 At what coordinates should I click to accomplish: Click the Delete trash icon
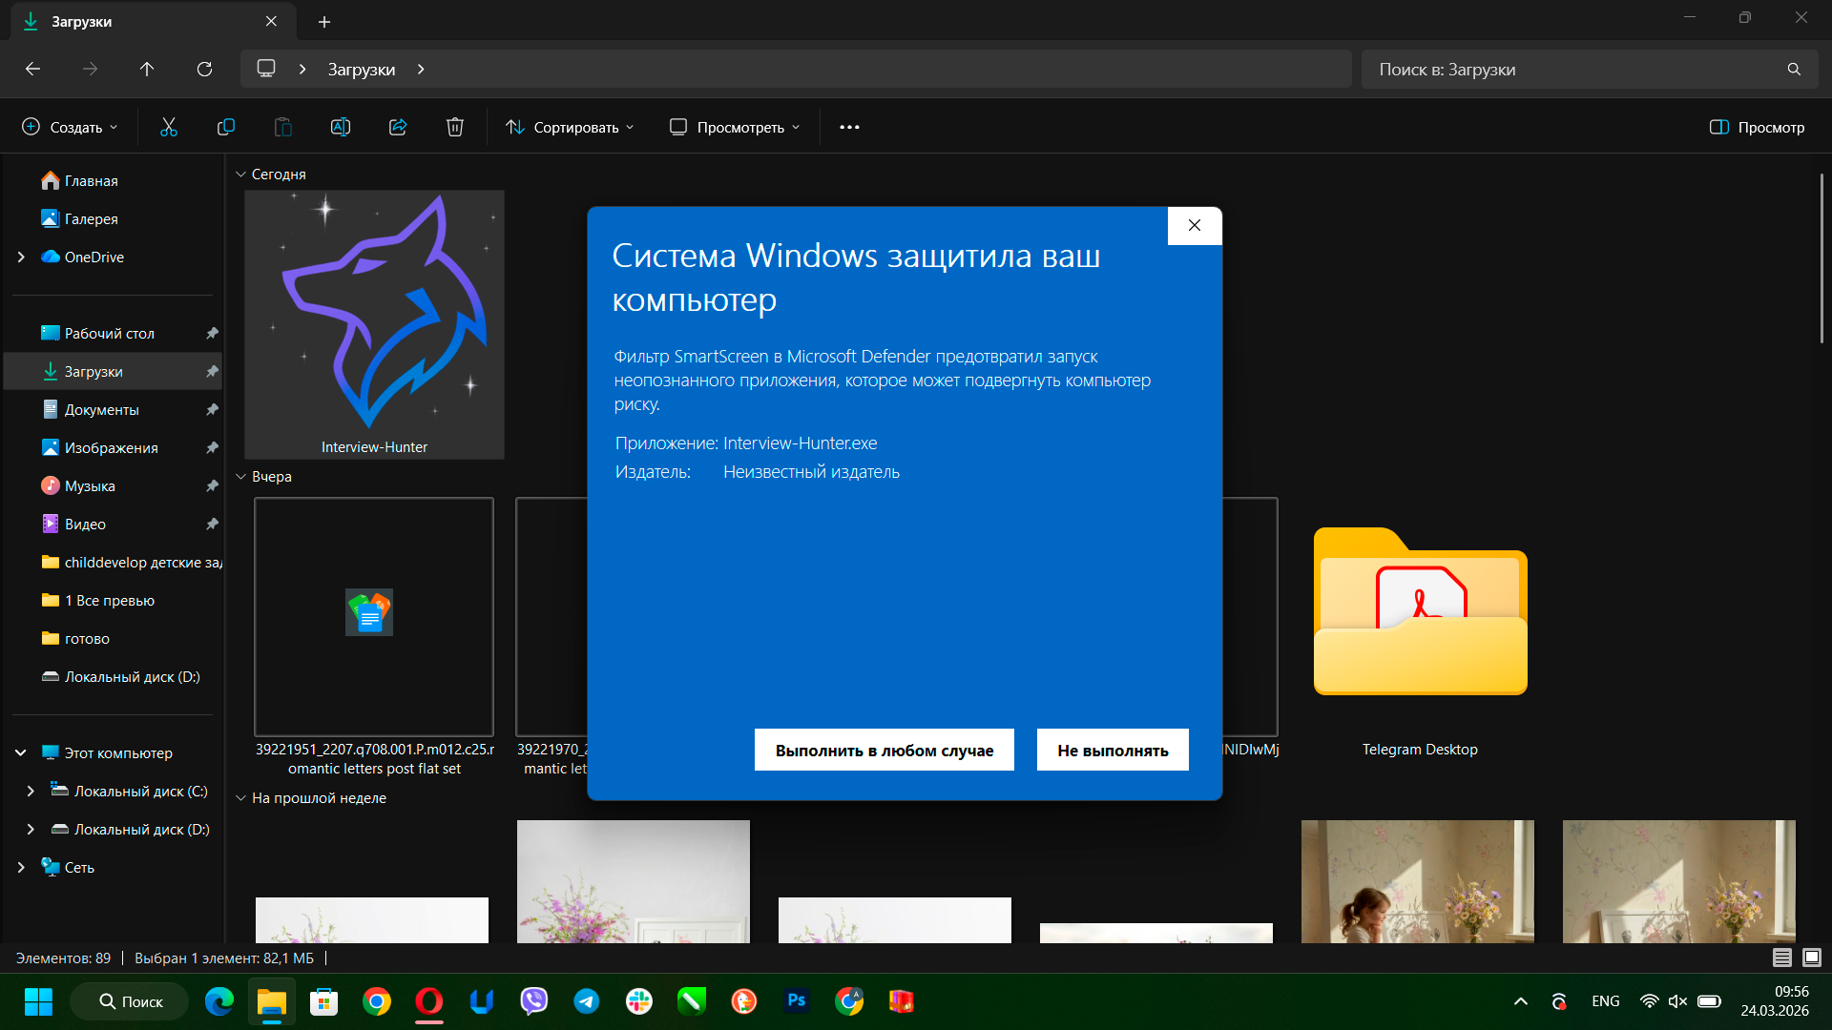pos(455,127)
